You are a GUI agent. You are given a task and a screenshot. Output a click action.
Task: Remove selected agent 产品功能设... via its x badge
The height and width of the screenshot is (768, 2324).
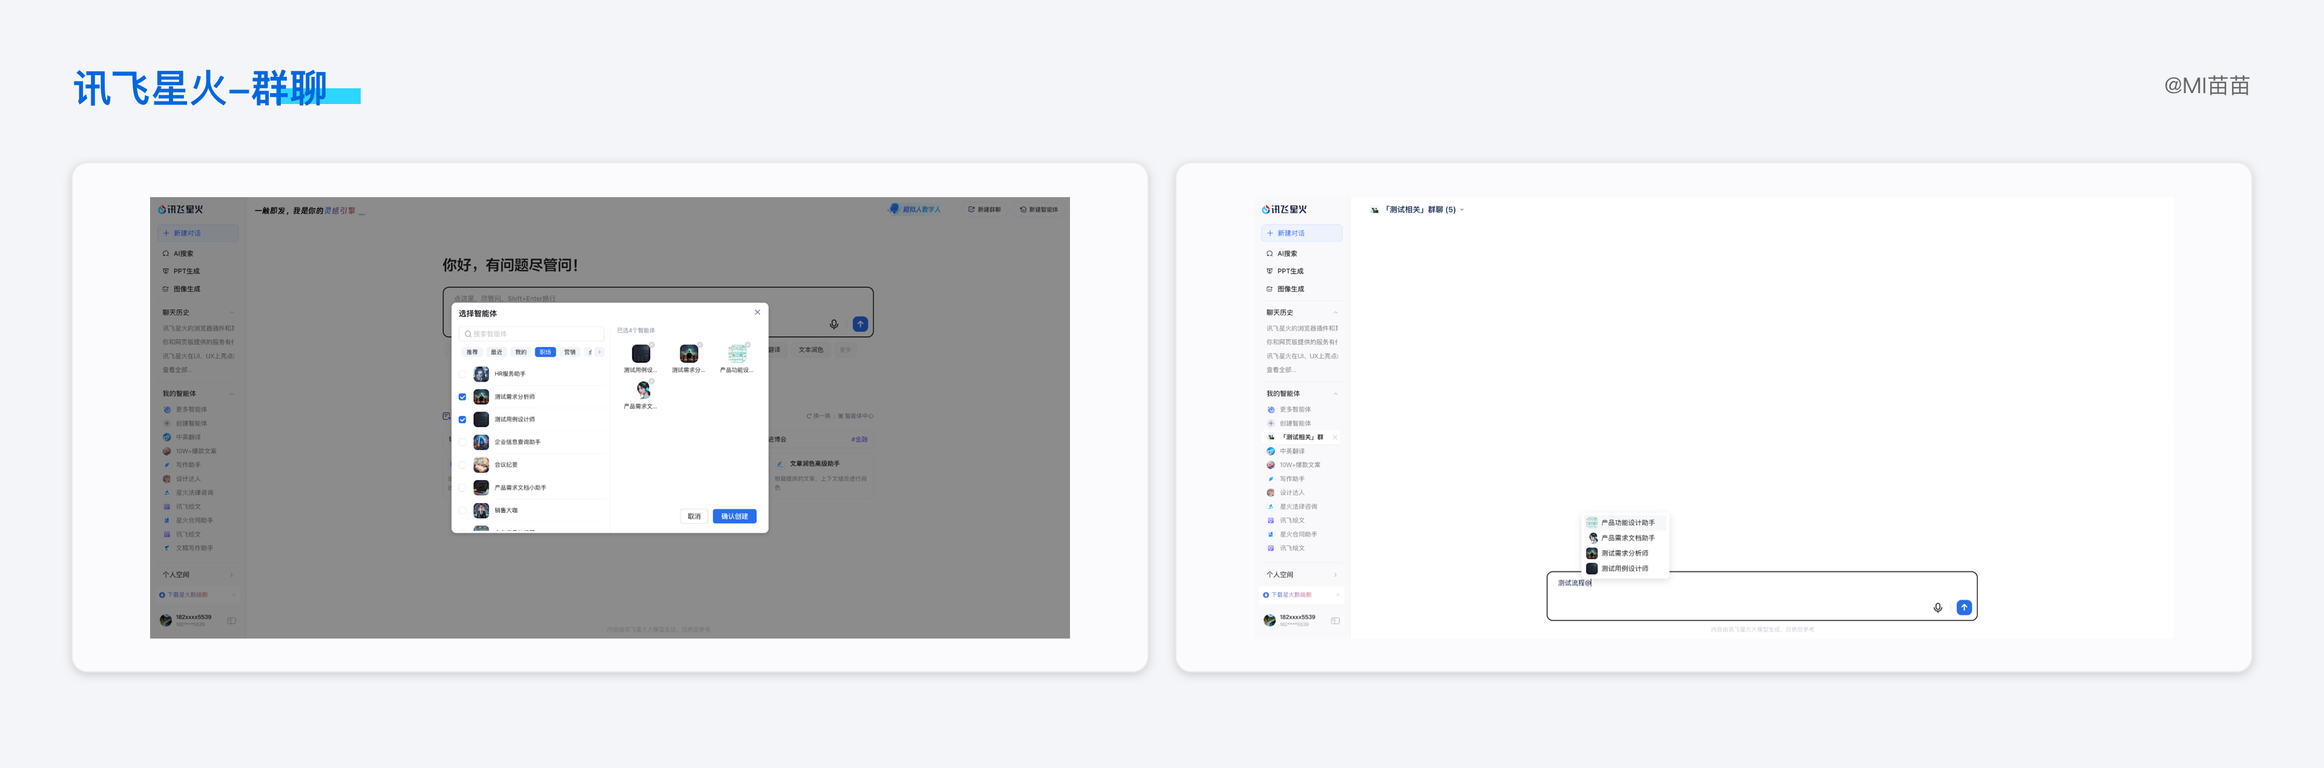pos(748,344)
